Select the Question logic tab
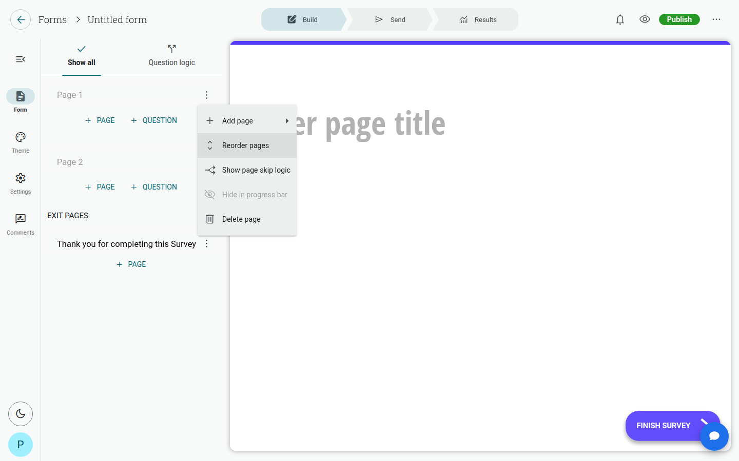Screen dimensions: 739x461 pyautogui.click(x=172, y=56)
